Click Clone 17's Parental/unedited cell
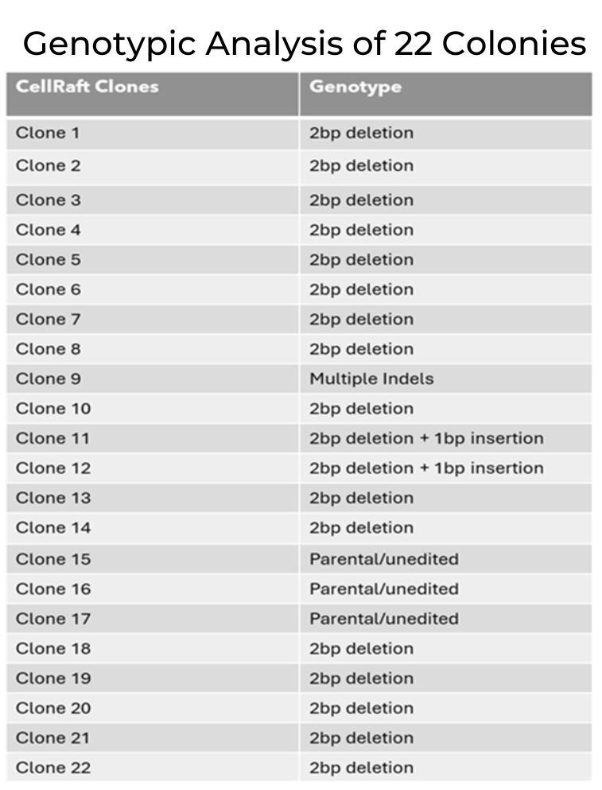This screenshot has height=790, width=602. 445,618
